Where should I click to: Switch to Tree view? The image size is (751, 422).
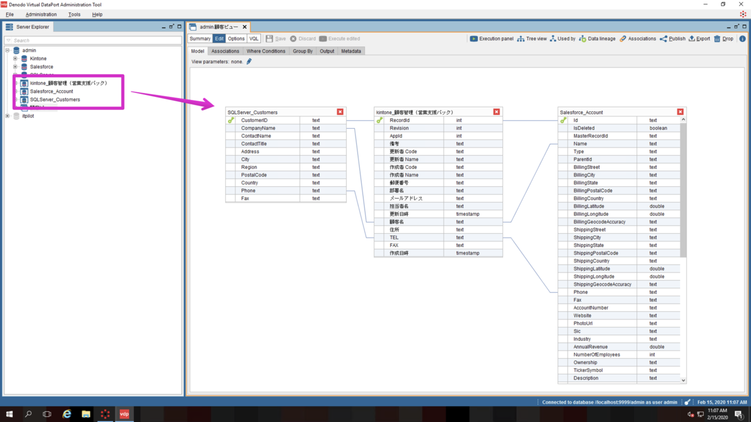(531, 39)
